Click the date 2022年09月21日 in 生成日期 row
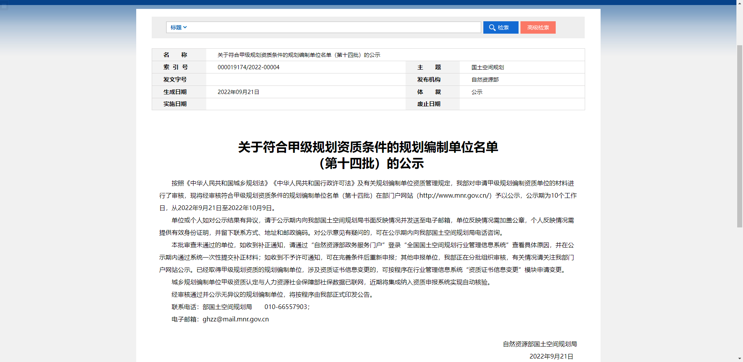Viewport: 743px width, 362px height. click(238, 92)
